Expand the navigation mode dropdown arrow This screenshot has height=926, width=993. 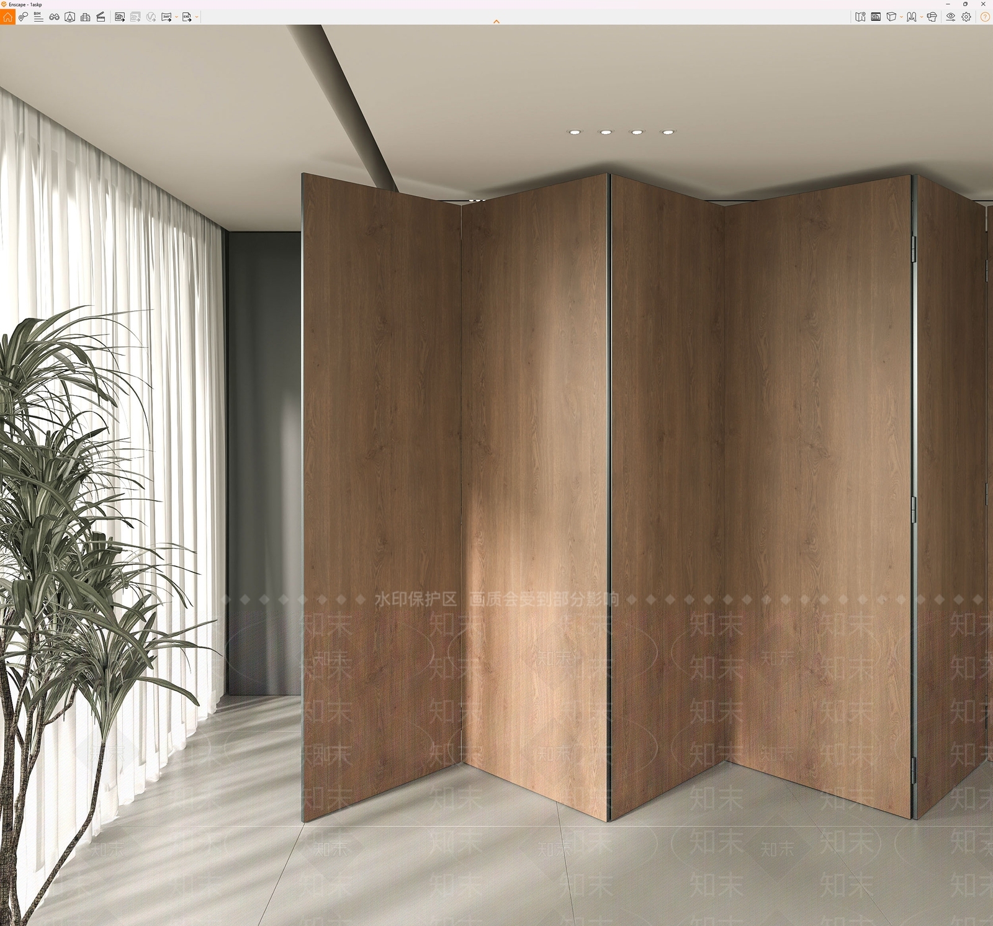coord(922,17)
